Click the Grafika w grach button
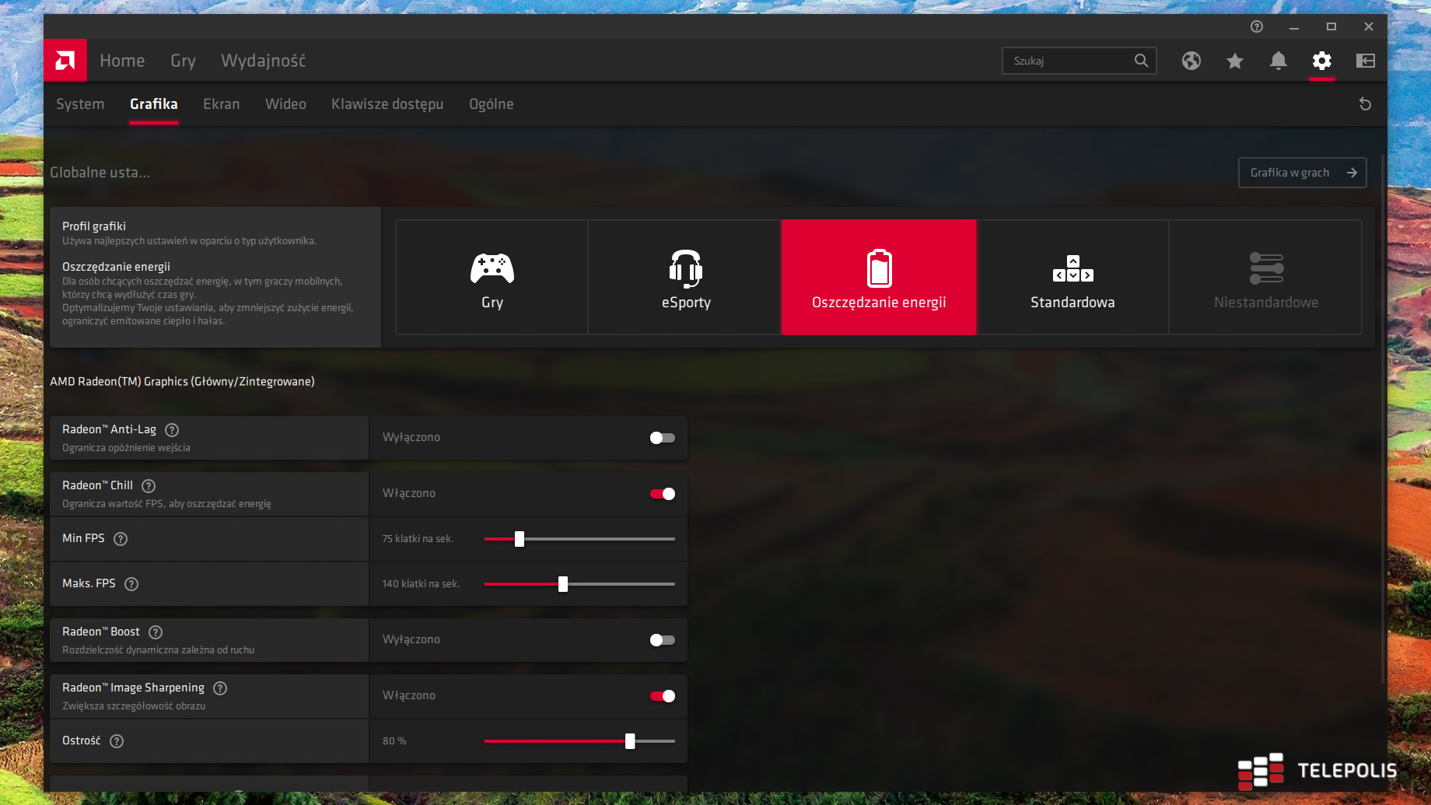This screenshot has width=1431, height=805. click(x=1301, y=173)
